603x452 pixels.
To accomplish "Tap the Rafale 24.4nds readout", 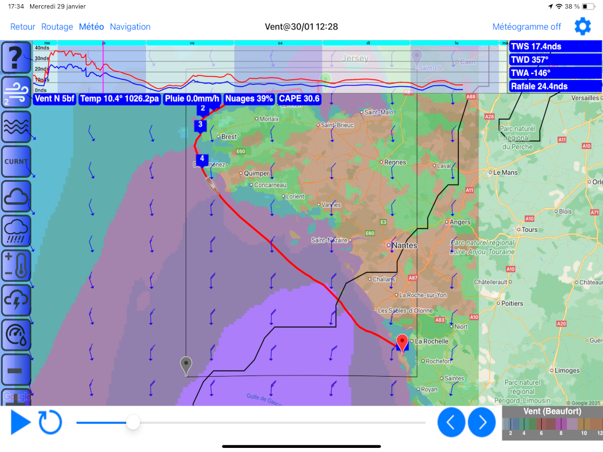I will [555, 86].
